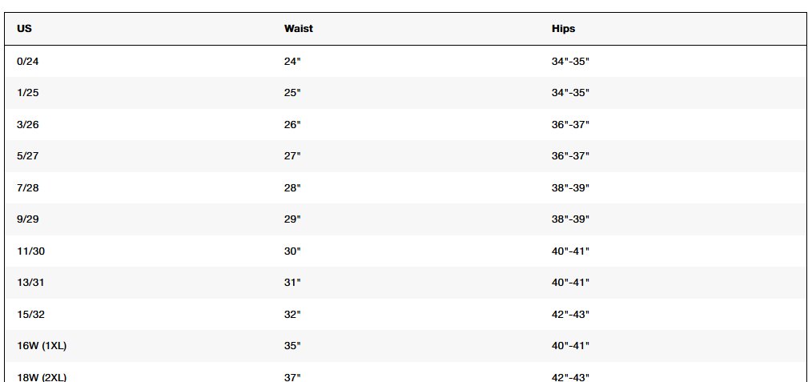Select the 28" waist value
Image resolution: width=808 pixels, height=382 pixels.
(x=292, y=187)
